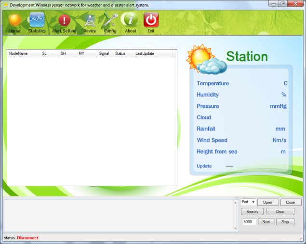Maximize the application window

pyautogui.click(x=282, y=4)
